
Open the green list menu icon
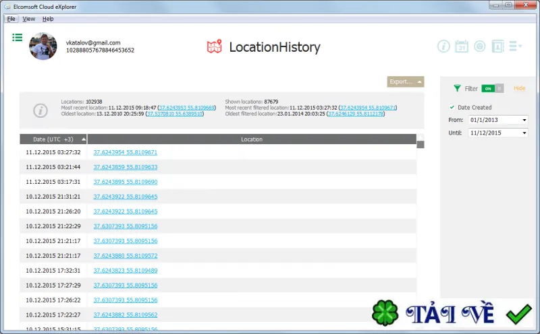(18, 38)
